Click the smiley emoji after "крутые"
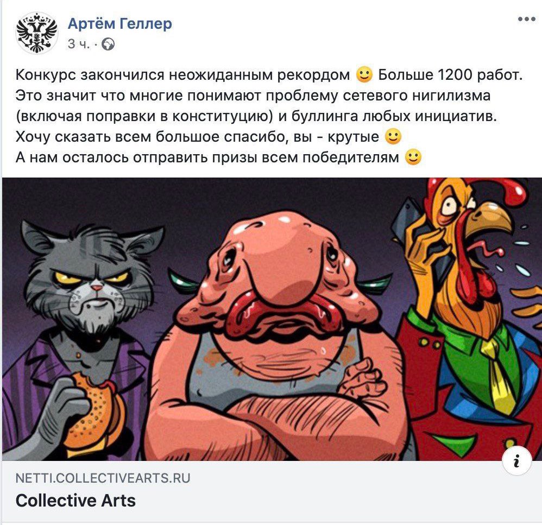The height and width of the screenshot is (525, 542). 393,136
